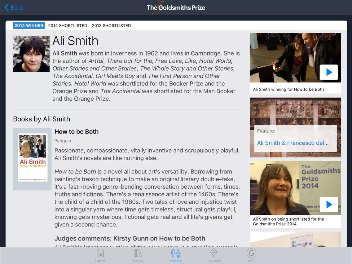
Task: Tap the How to be Both book title
Action: tap(77, 132)
